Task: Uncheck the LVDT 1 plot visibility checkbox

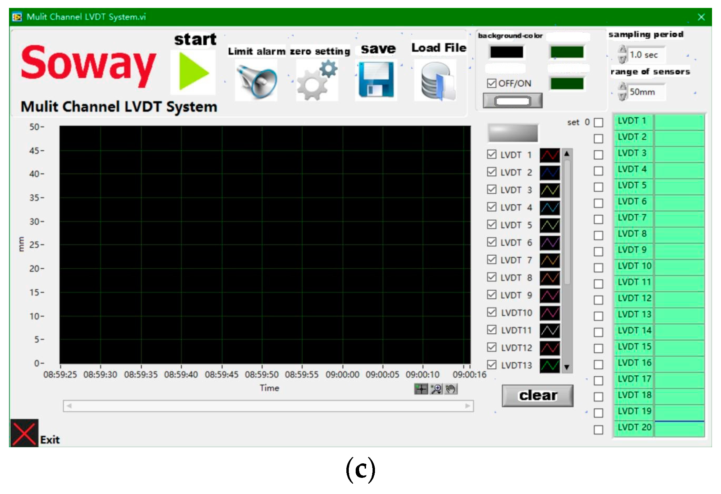Action: click(x=492, y=154)
